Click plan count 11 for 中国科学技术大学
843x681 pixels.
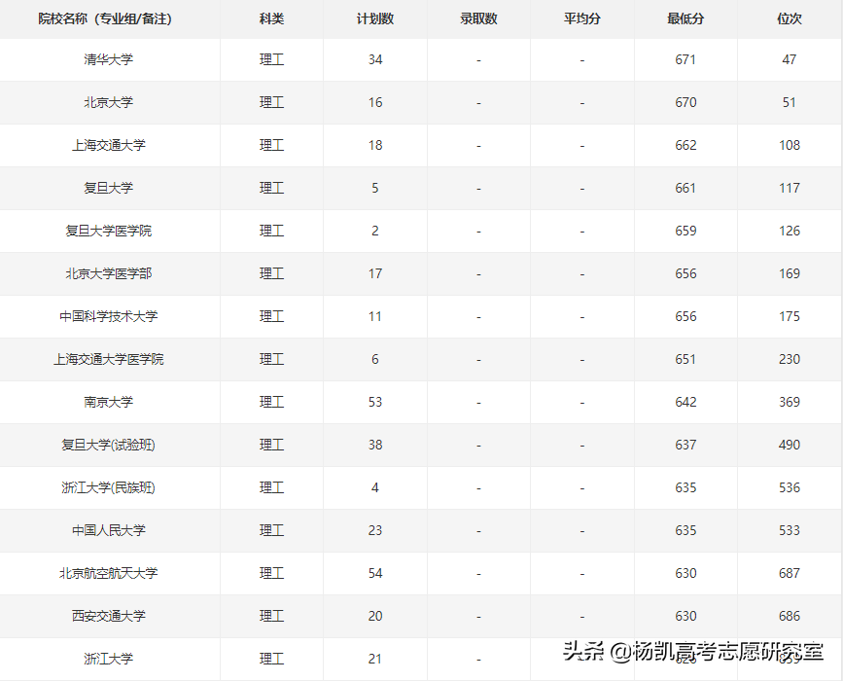click(x=375, y=316)
